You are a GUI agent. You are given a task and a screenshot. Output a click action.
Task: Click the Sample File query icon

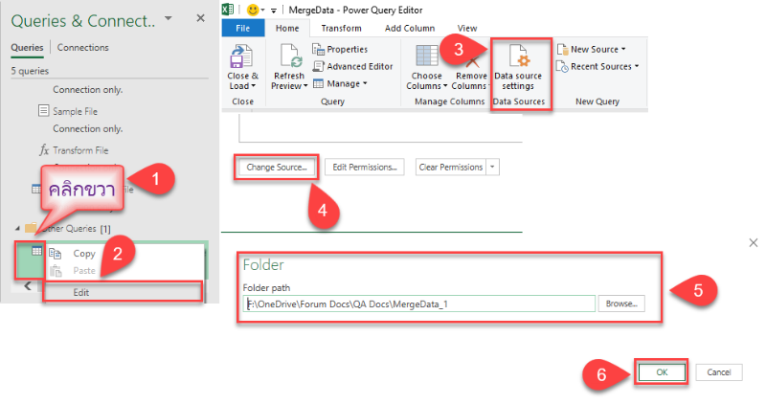(43, 111)
